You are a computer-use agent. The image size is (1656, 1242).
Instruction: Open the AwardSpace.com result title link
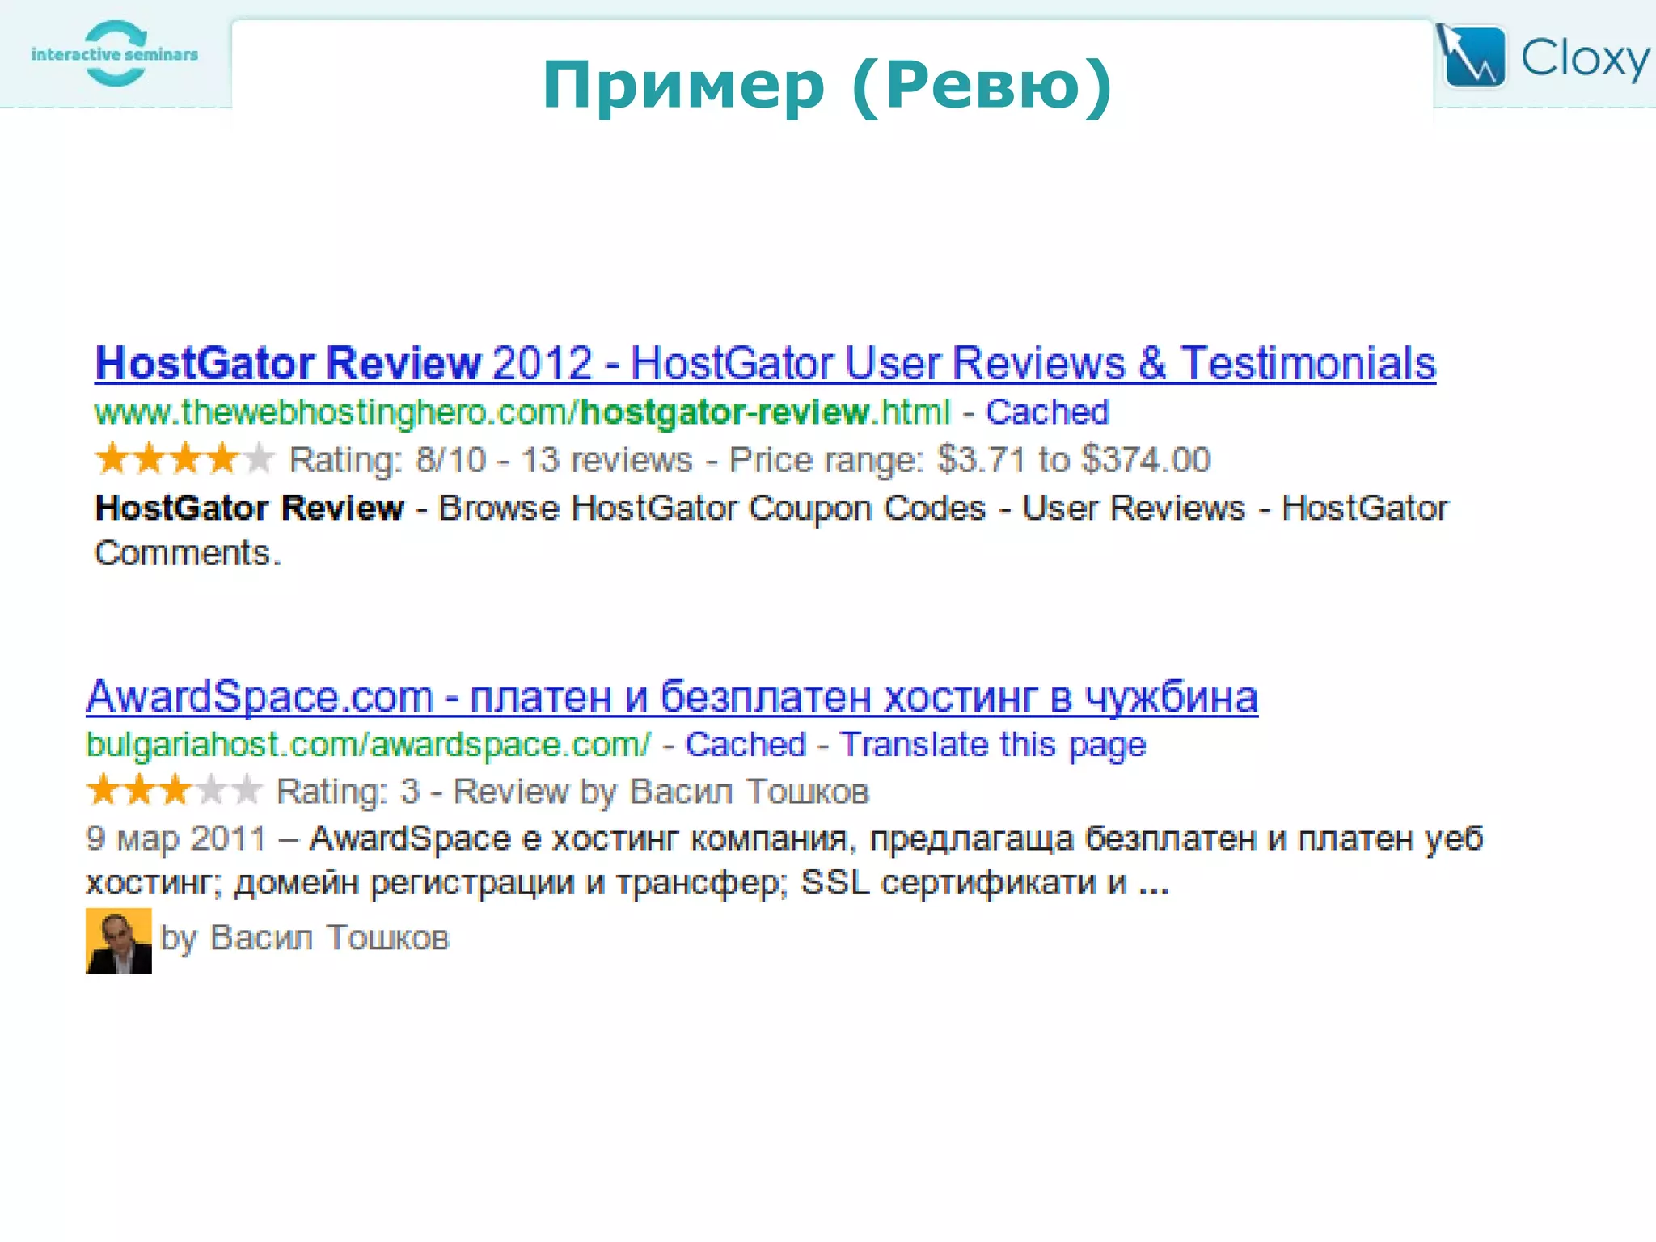pyautogui.click(x=672, y=696)
